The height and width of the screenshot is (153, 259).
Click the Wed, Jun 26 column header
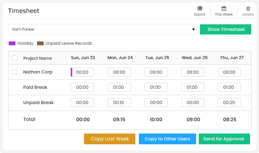(x=195, y=58)
